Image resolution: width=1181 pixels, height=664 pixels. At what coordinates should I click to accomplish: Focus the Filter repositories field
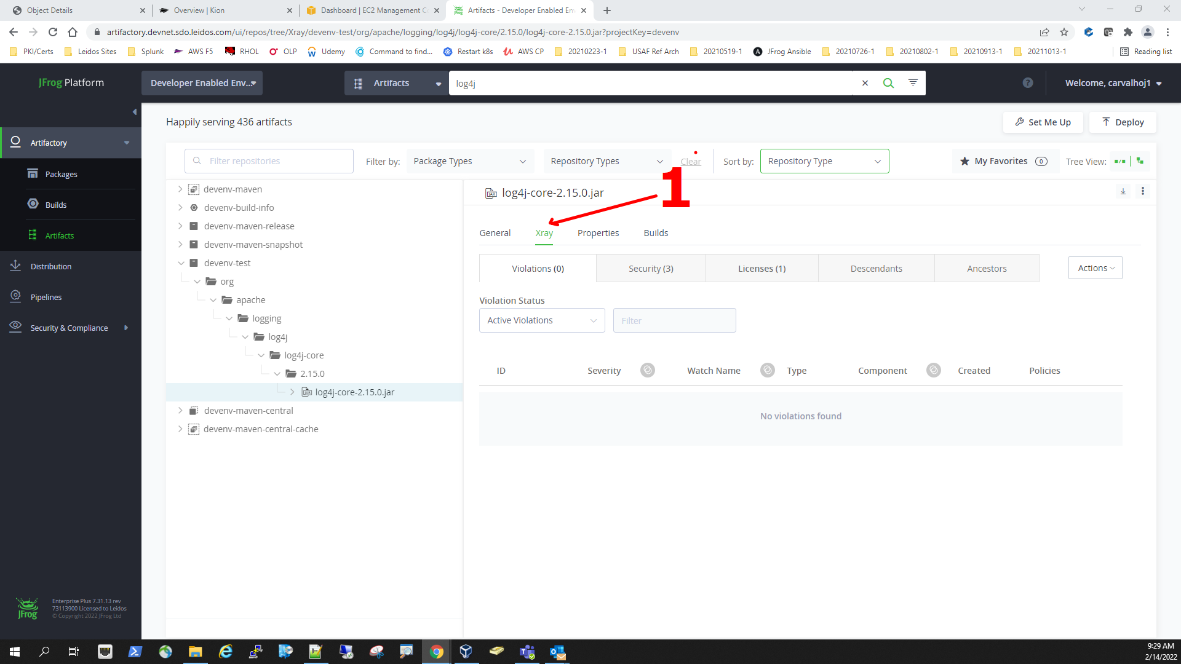[x=269, y=161]
